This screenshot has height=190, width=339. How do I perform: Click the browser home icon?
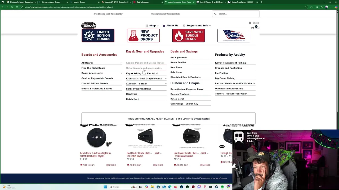point(17,7)
